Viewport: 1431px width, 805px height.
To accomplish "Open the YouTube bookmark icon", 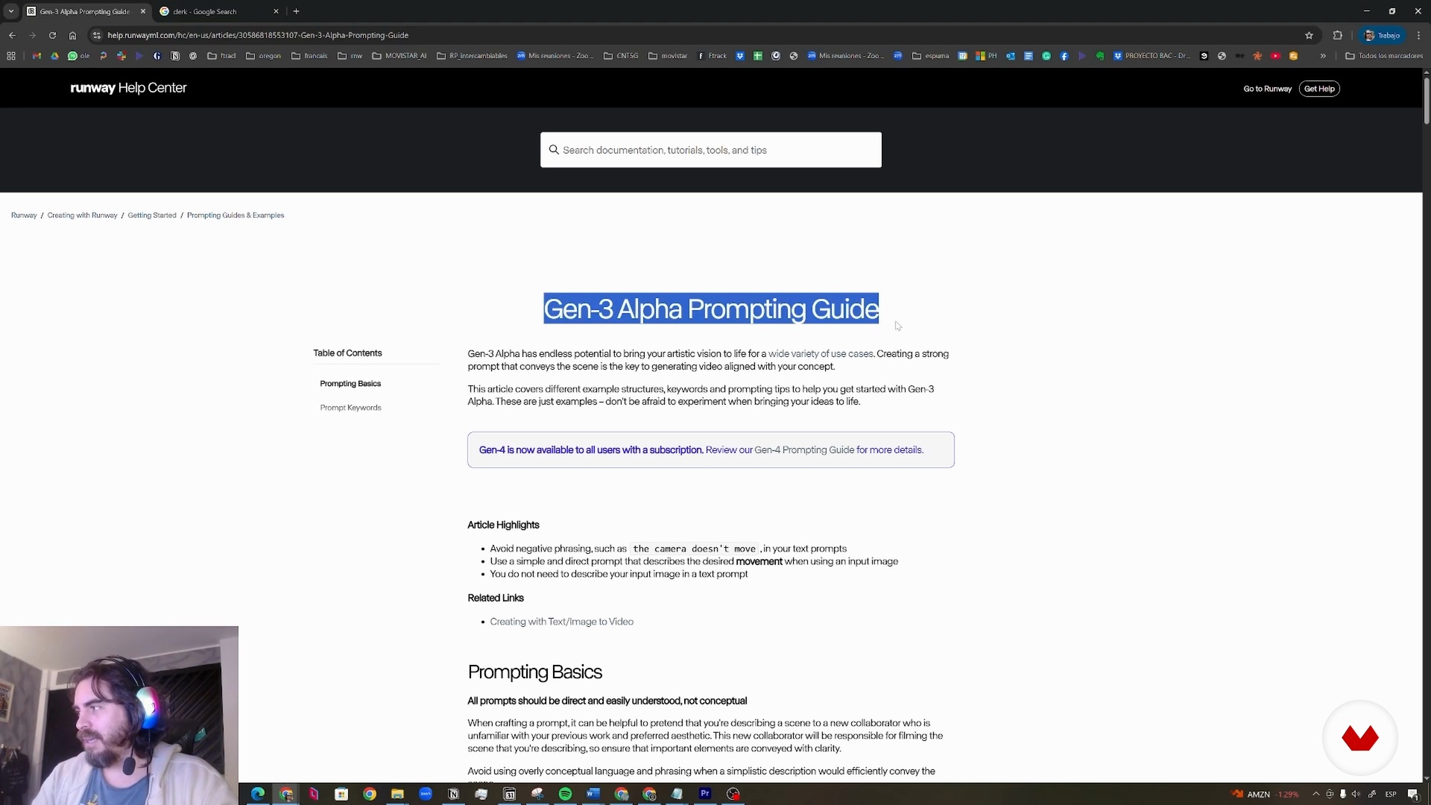I will (x=1275, y=56).
